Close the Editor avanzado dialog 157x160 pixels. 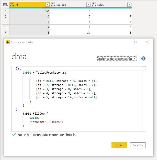pos(147,42)
